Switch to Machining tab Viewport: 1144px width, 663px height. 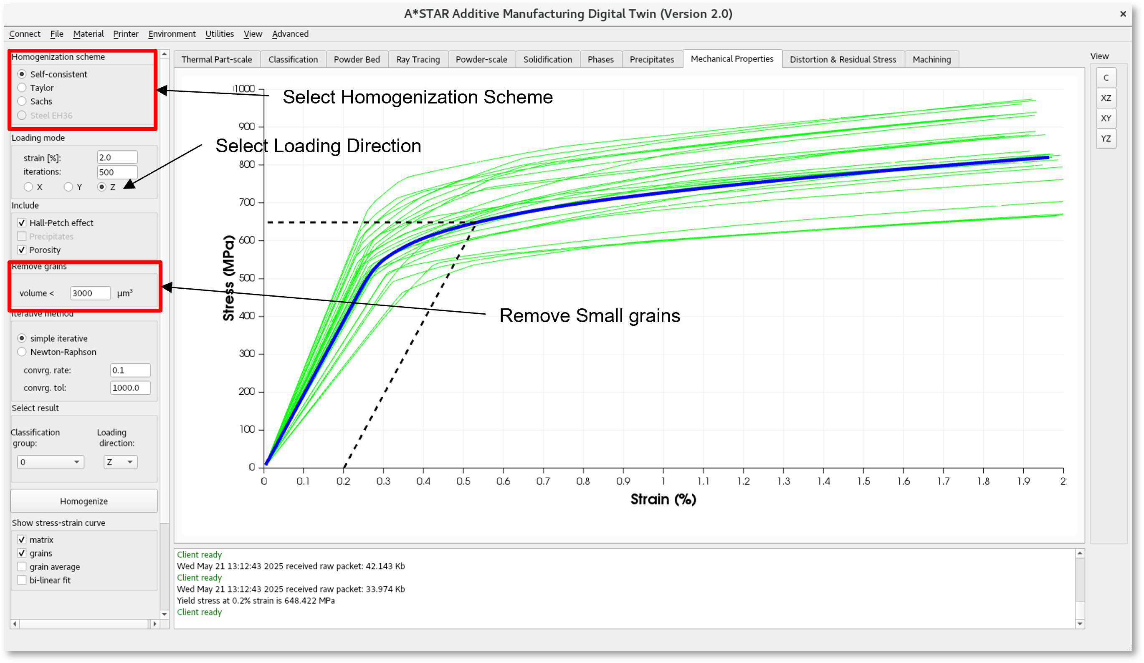(932, 59)
